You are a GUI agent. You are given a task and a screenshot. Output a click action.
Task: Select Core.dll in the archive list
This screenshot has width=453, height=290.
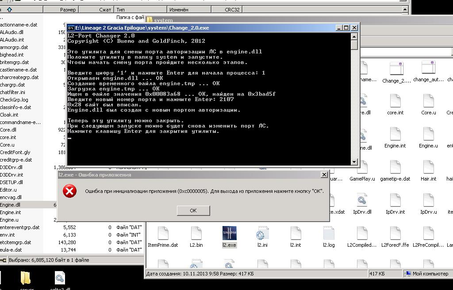(x=8, y=130)
